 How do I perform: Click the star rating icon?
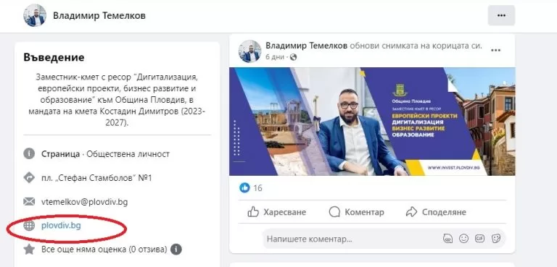29,249
